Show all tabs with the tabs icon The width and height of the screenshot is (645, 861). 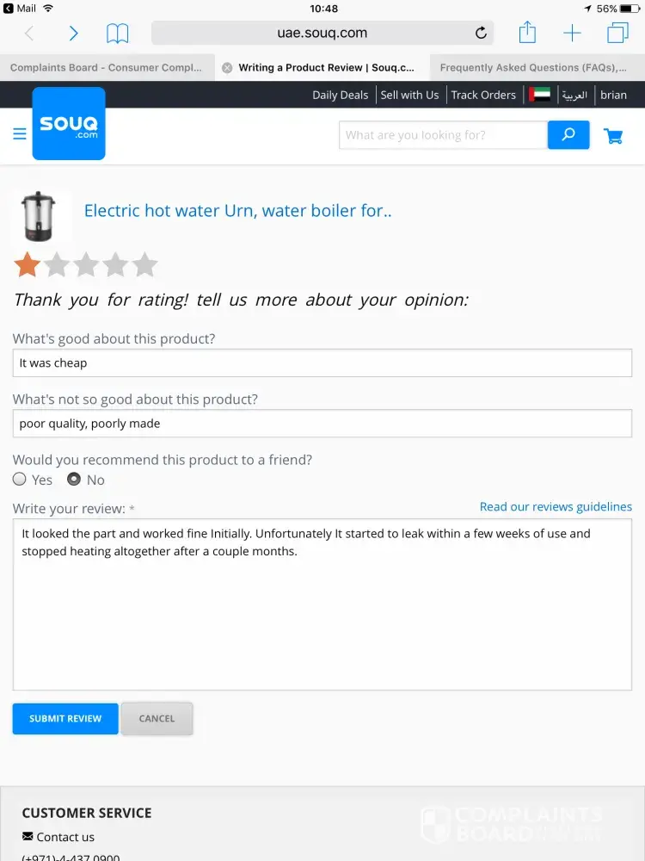click(x=617, y=33)
